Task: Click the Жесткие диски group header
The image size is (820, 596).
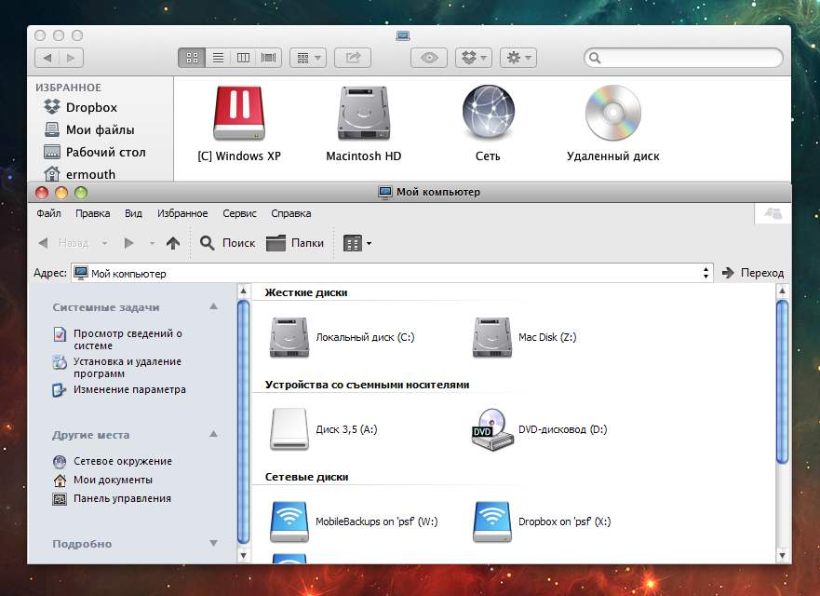Action: coord(306,292)
